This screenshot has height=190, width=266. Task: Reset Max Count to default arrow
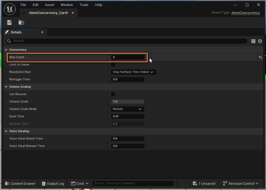coord(261,57)
